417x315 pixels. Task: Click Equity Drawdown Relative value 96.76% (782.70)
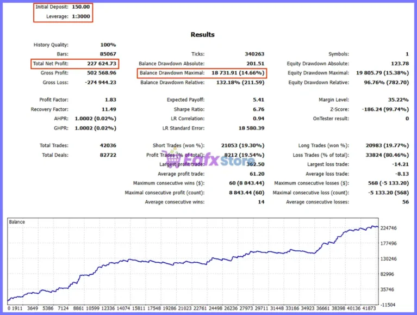coord(387,83)
